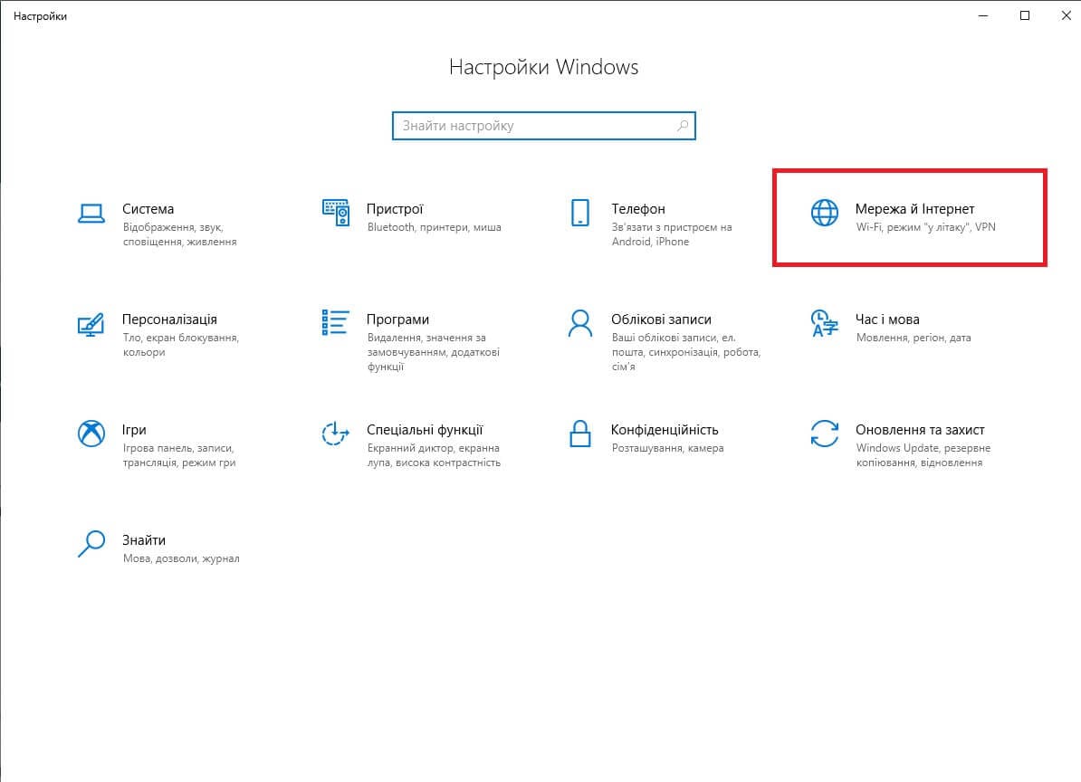Open the Знайти magnifier category icon
This screenshot has width=1081, height=782.
click(x=91, y=544)
